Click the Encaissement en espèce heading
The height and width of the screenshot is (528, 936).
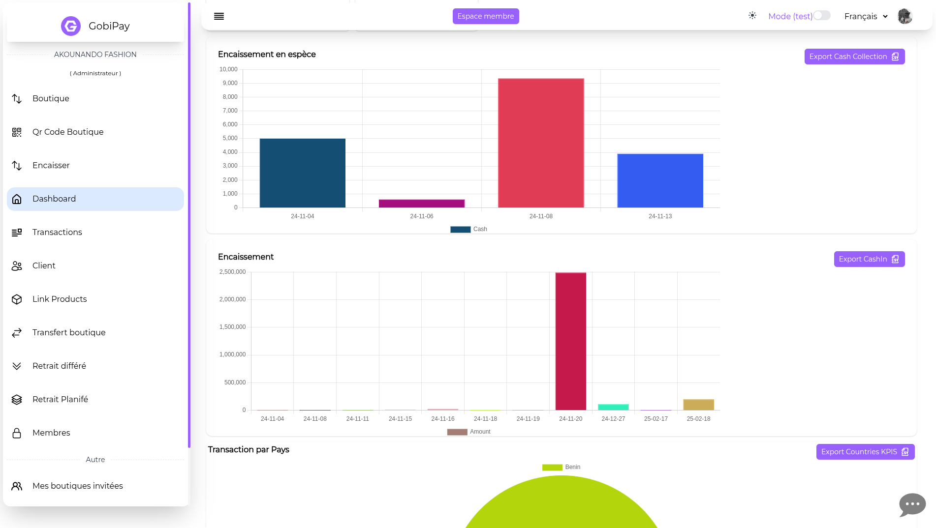click(267, 55)
